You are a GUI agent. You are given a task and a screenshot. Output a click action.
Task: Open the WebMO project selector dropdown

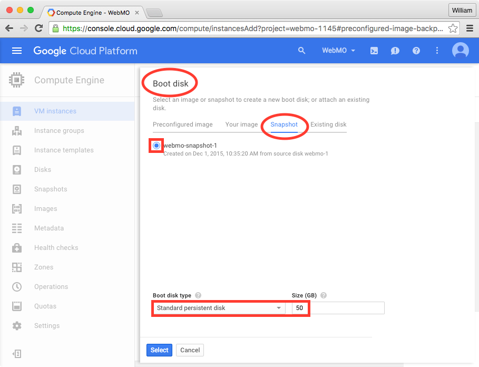pyautogui.click(x=338, y=51)
